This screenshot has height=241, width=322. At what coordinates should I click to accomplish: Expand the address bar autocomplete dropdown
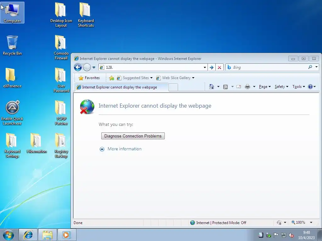point(205,67)
